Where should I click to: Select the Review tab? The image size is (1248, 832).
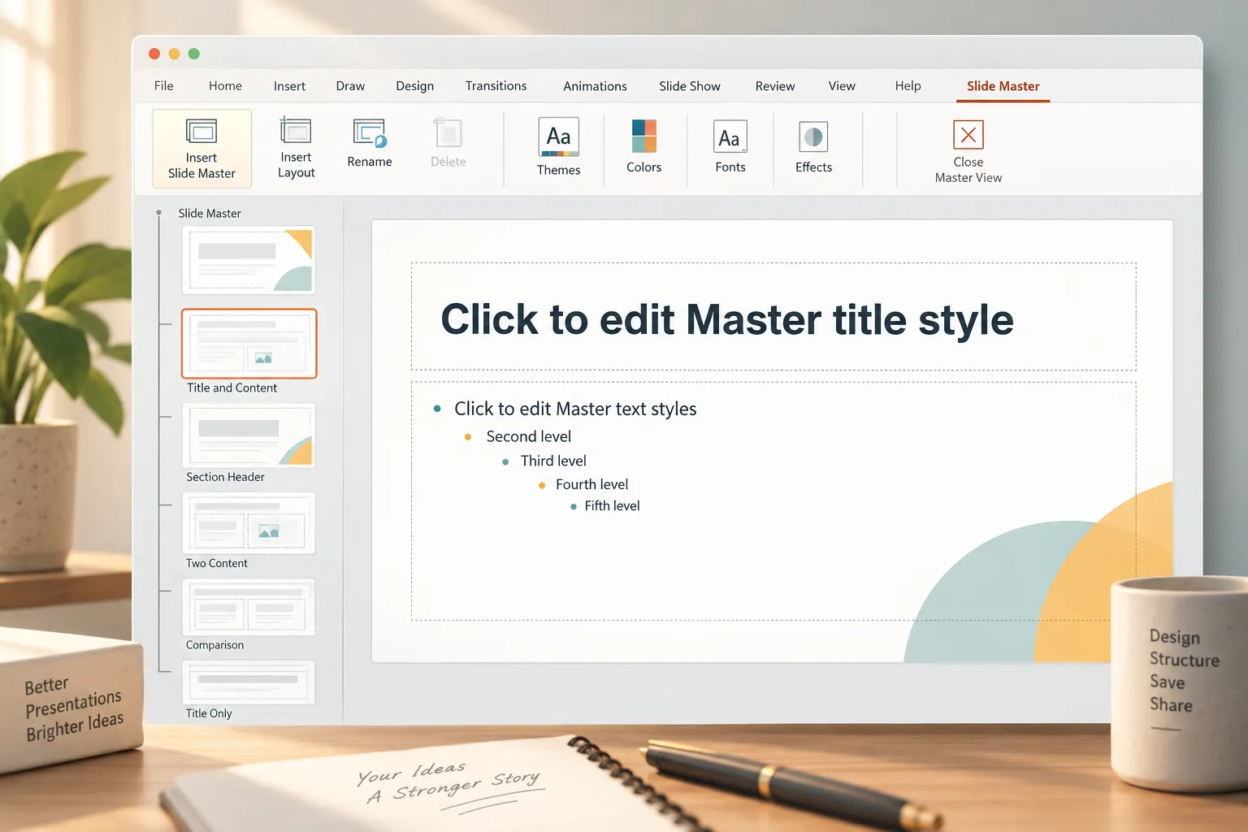click(x=775, y=86)
